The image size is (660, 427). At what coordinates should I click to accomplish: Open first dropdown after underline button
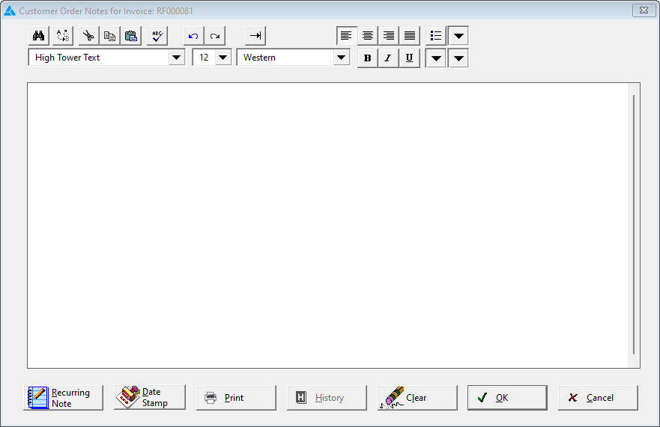(x=436, y=58)
